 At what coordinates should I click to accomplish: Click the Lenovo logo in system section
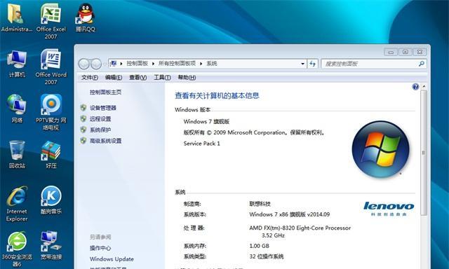pos(389,209)
